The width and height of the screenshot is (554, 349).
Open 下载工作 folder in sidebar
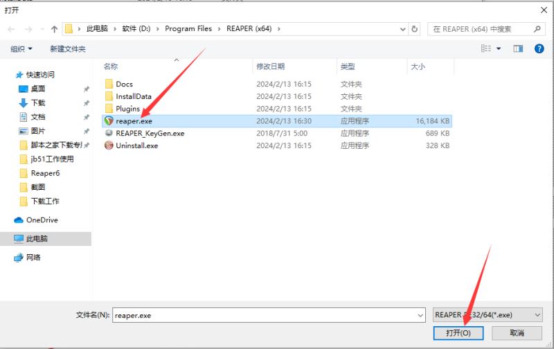tap(45, 202)
